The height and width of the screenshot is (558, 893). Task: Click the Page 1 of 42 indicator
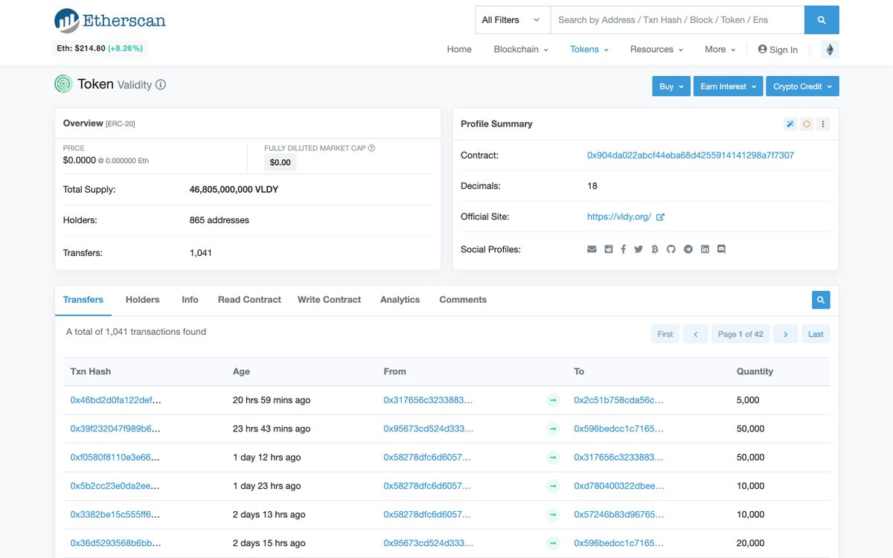(x=740, y=334)
